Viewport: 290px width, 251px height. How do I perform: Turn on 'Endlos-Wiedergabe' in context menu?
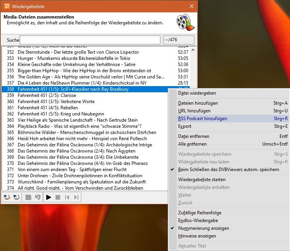[x=198, y=220]
